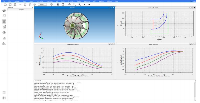This screenshot has width=200, height=103.
Task: Go back with the left arrow circle icon
Action: tap(30, 4)
